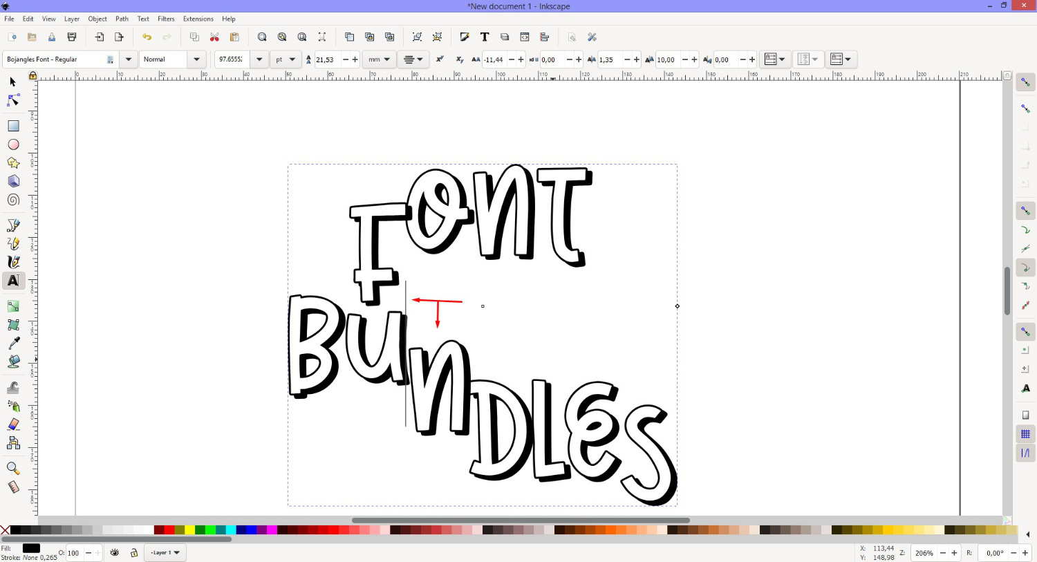The height and width of the screenshot is (562, 1037).
Task: Toggle superscript text formatting
Action: pyautogui.click(x=440, y=59)
